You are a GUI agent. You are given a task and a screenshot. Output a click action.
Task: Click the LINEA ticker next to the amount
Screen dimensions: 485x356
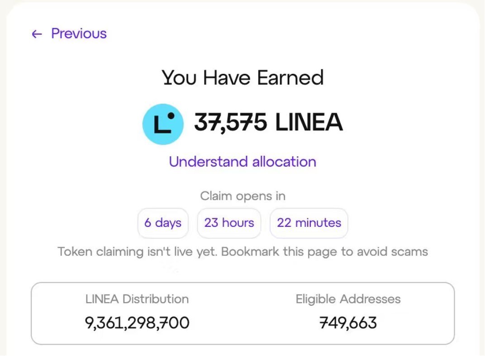click(309, 122)
